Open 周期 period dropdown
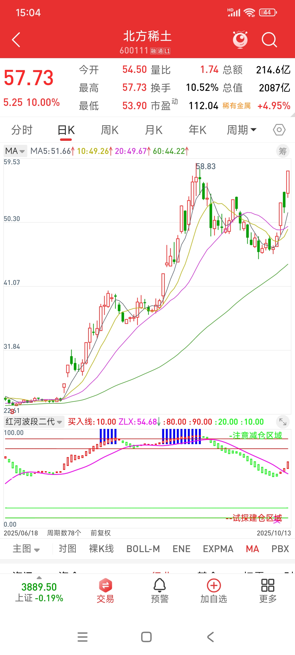The image size is (295, 655). [242, 130]
